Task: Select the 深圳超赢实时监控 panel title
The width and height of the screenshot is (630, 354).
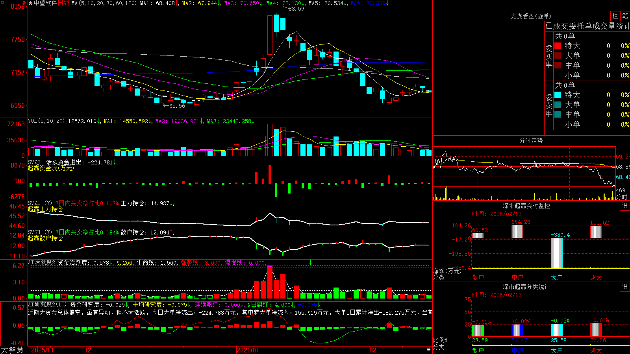Action: pos(526,206)
